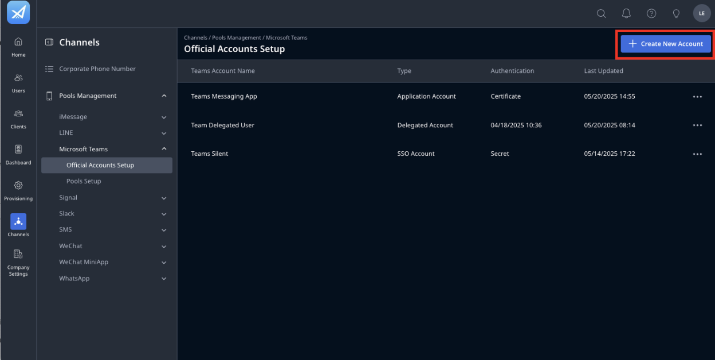This screenshot has height=360, width=715.
Task: Collapse the Pools Management group
Action: pos(164,96)
